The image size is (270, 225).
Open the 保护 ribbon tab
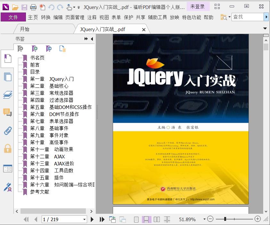click(128, 17)
